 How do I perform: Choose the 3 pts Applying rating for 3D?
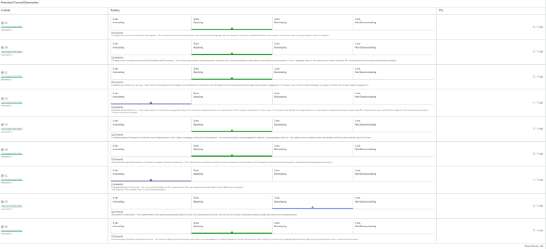click(x=232, y=203)
